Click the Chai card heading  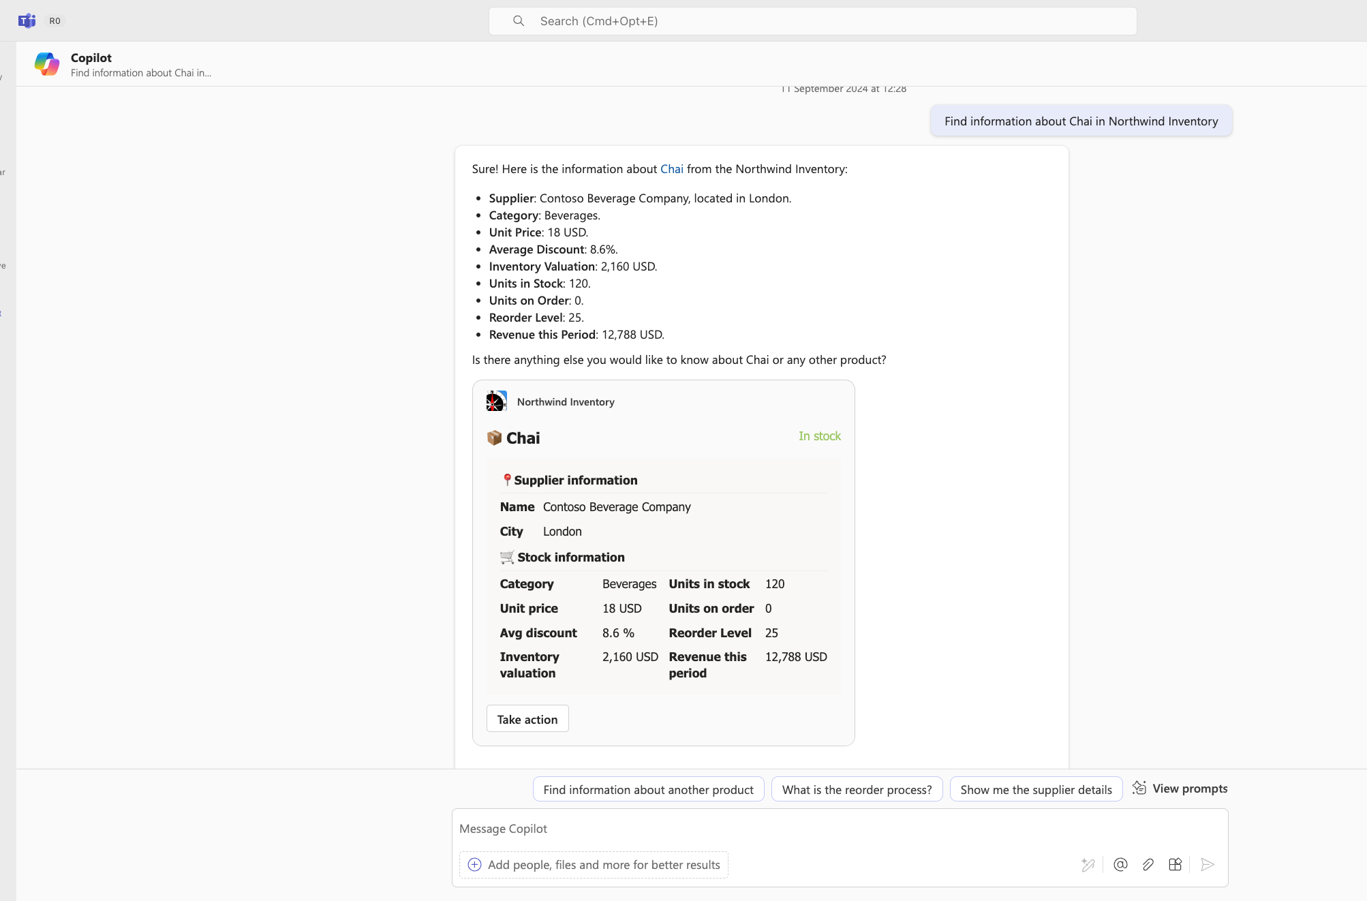(523, 438)
